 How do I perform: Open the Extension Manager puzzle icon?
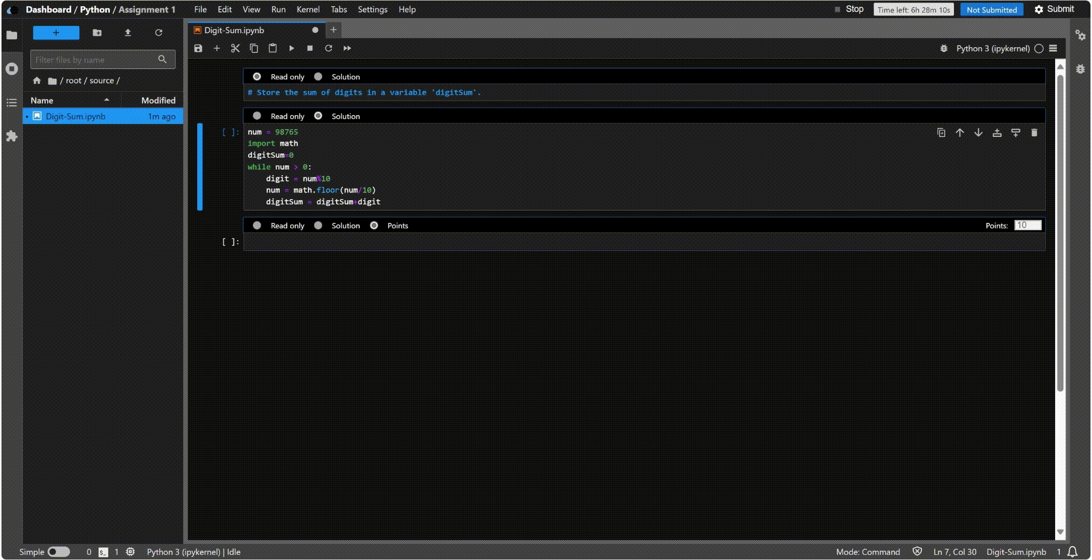[x=12, y=136]
